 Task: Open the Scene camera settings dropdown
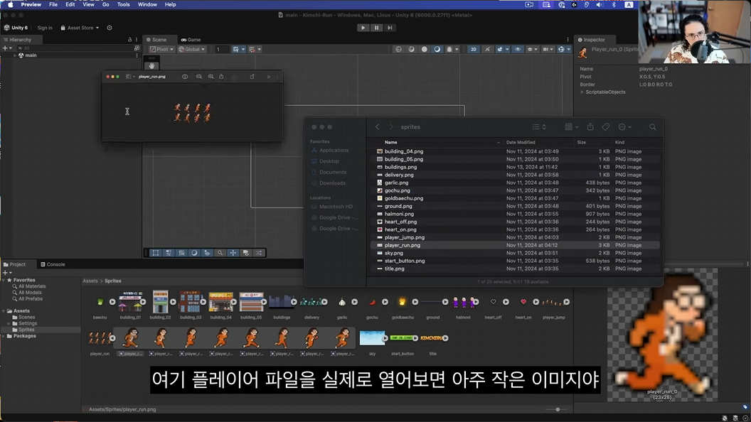pyautogui.click(x=548, y=49)
